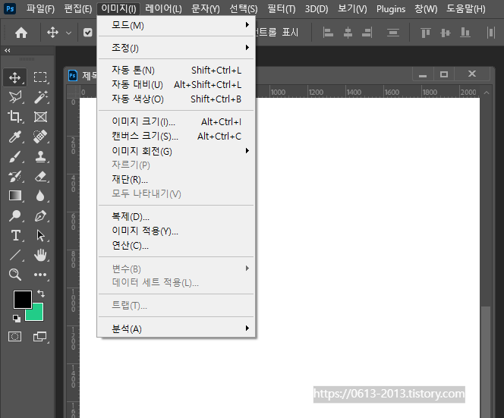
Task: Select the Magic Wand tool
Action: click(40, 97)
